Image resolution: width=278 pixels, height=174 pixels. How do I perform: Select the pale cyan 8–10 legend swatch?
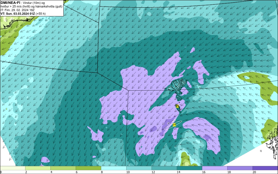(x=114, y=168)
